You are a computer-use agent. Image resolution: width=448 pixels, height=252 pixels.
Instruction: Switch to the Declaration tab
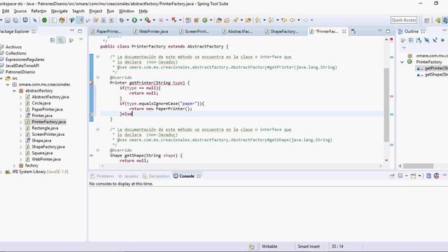click(156, 176)
